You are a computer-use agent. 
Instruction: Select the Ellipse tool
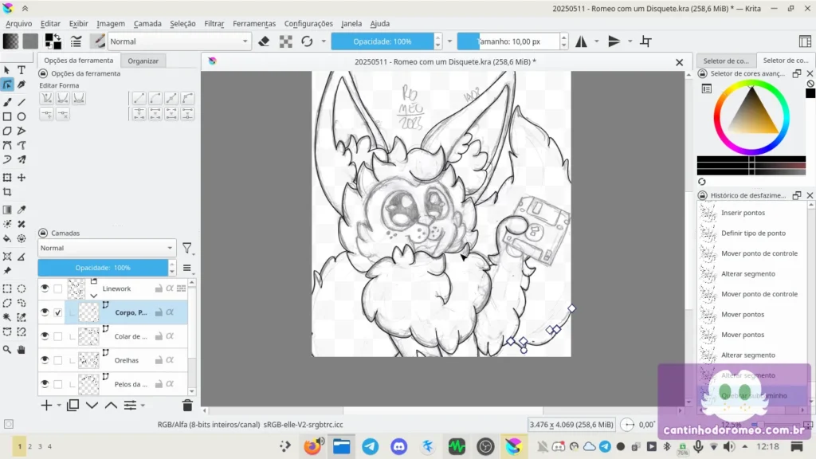22,116
